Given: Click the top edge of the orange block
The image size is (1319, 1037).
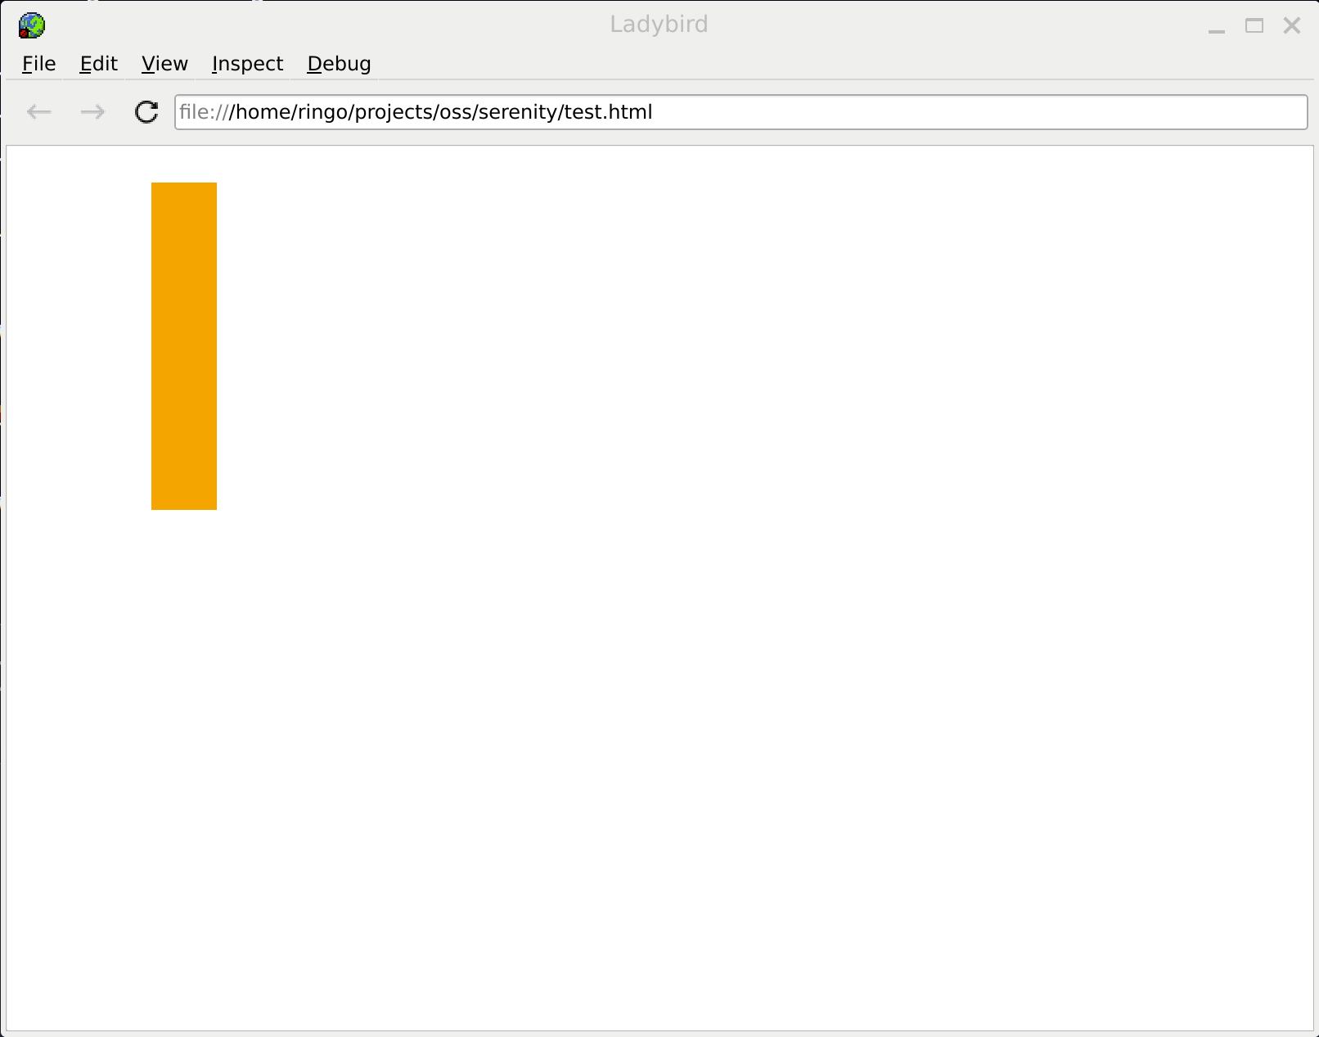Looking at the screenshot, I should point(183,185).
